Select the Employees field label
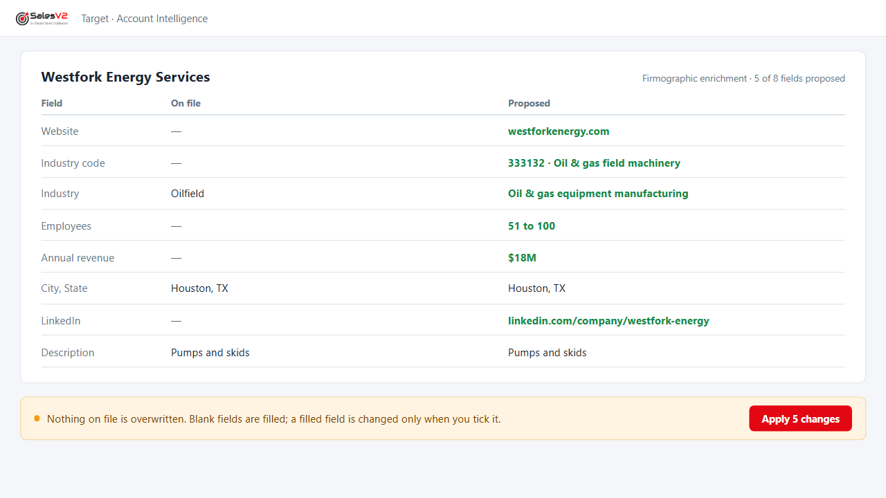 66,226
